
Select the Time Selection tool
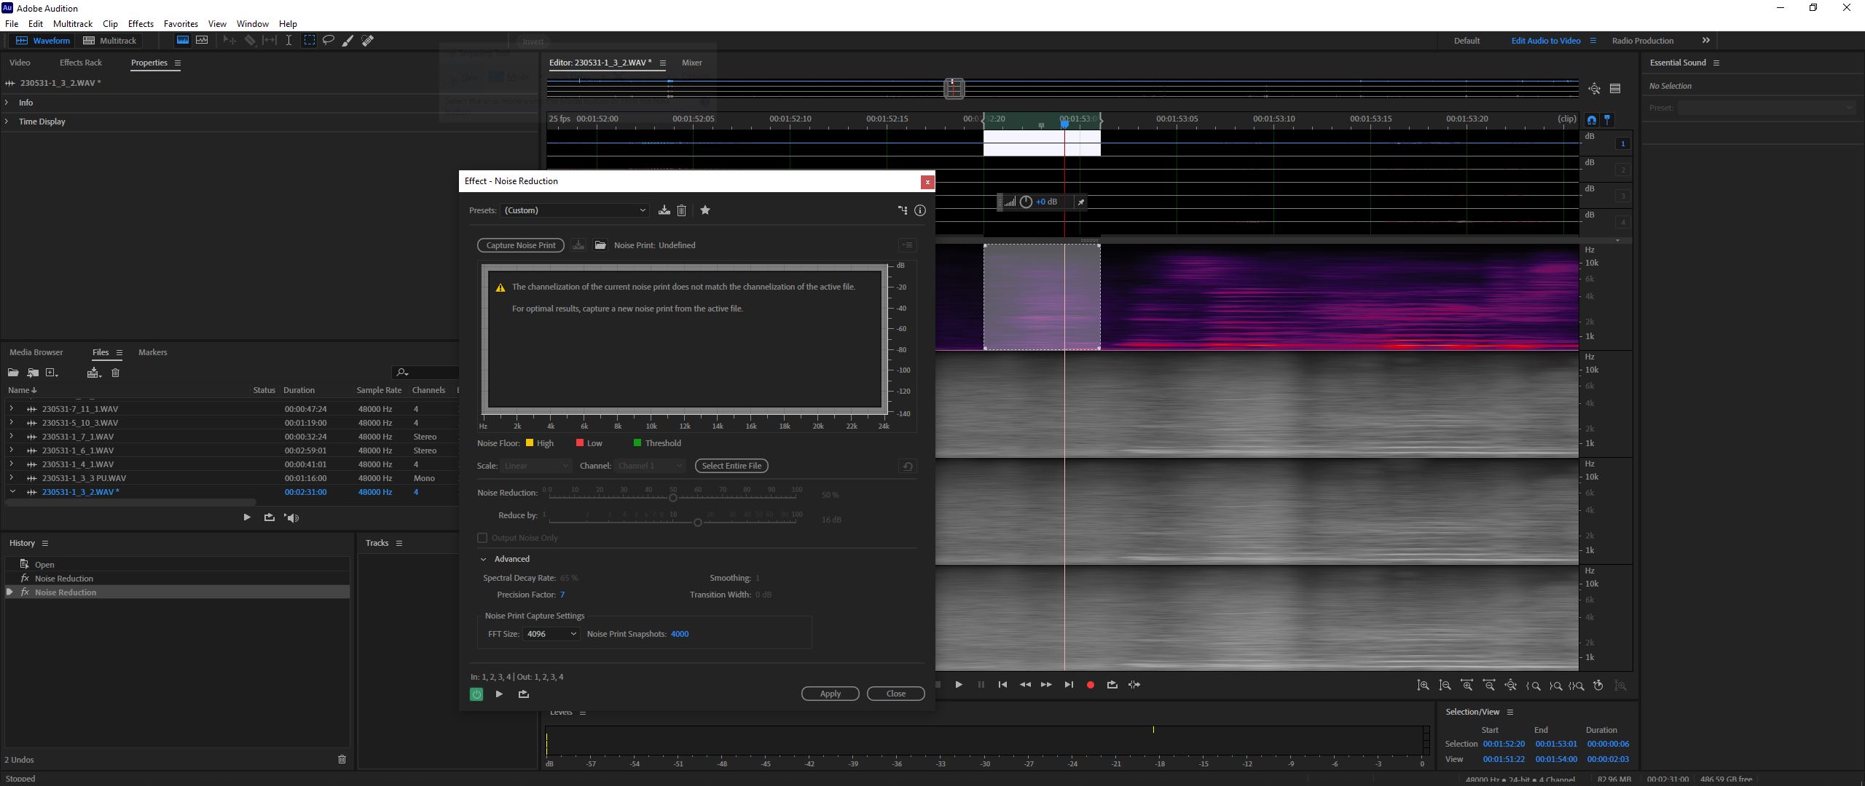tap(288, 40)
